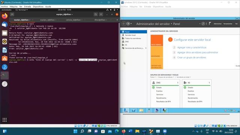Open the Dispositivos menu in the Ubuntu VirtualBox window

38,7
